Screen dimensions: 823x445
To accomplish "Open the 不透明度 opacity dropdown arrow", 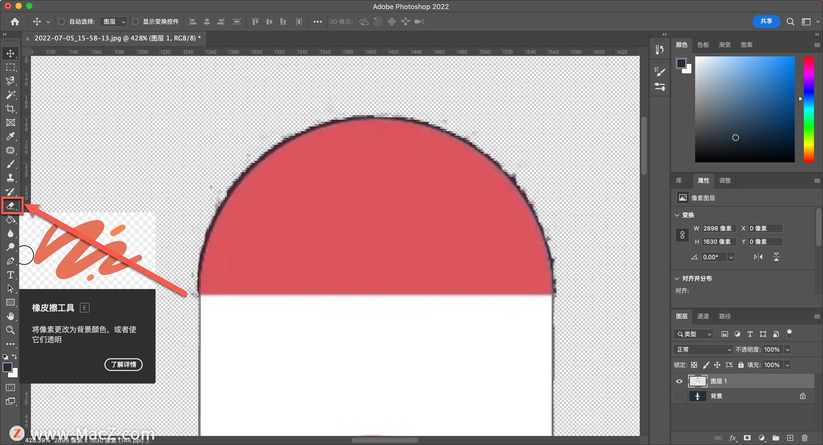I will pos(787,349).
